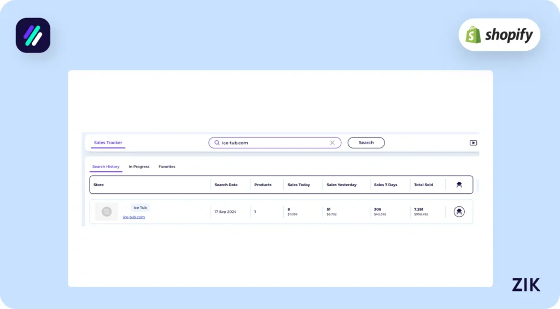Clear the search field with X icon
560x309 pixels.
click(332, 143)
